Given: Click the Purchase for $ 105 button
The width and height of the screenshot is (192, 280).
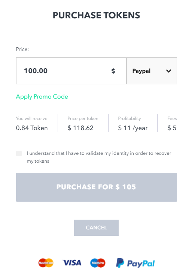Looking at the screenshot, I should tap(97, 187).
